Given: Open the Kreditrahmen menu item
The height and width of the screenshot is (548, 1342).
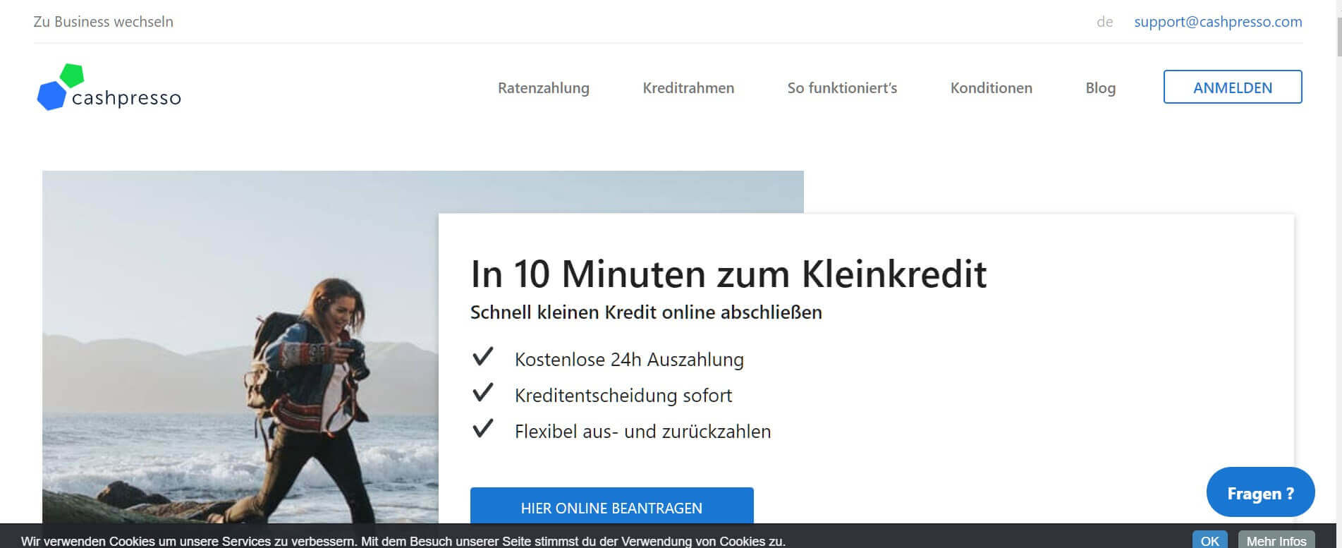Looking at the screenshot, I should click(688, 88).
